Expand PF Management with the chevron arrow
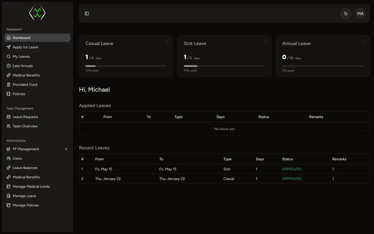The height and width of the screenshot is (234, 374). tap(66, 149)
